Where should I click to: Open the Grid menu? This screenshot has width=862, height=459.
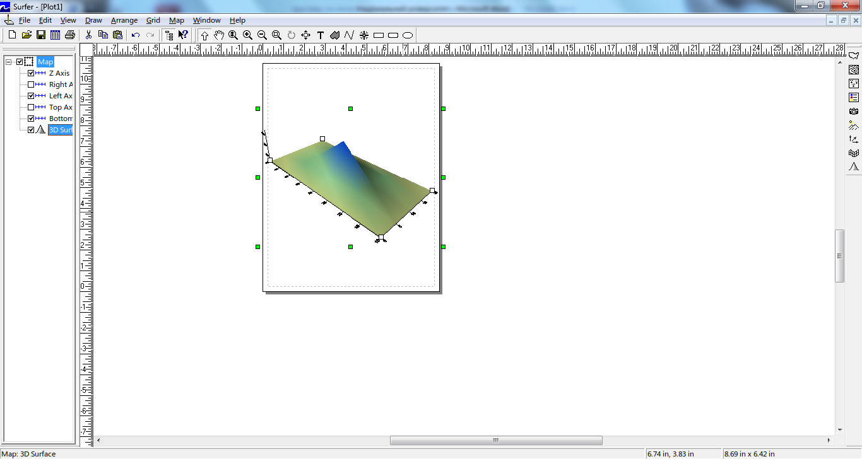tap(153, 20)
